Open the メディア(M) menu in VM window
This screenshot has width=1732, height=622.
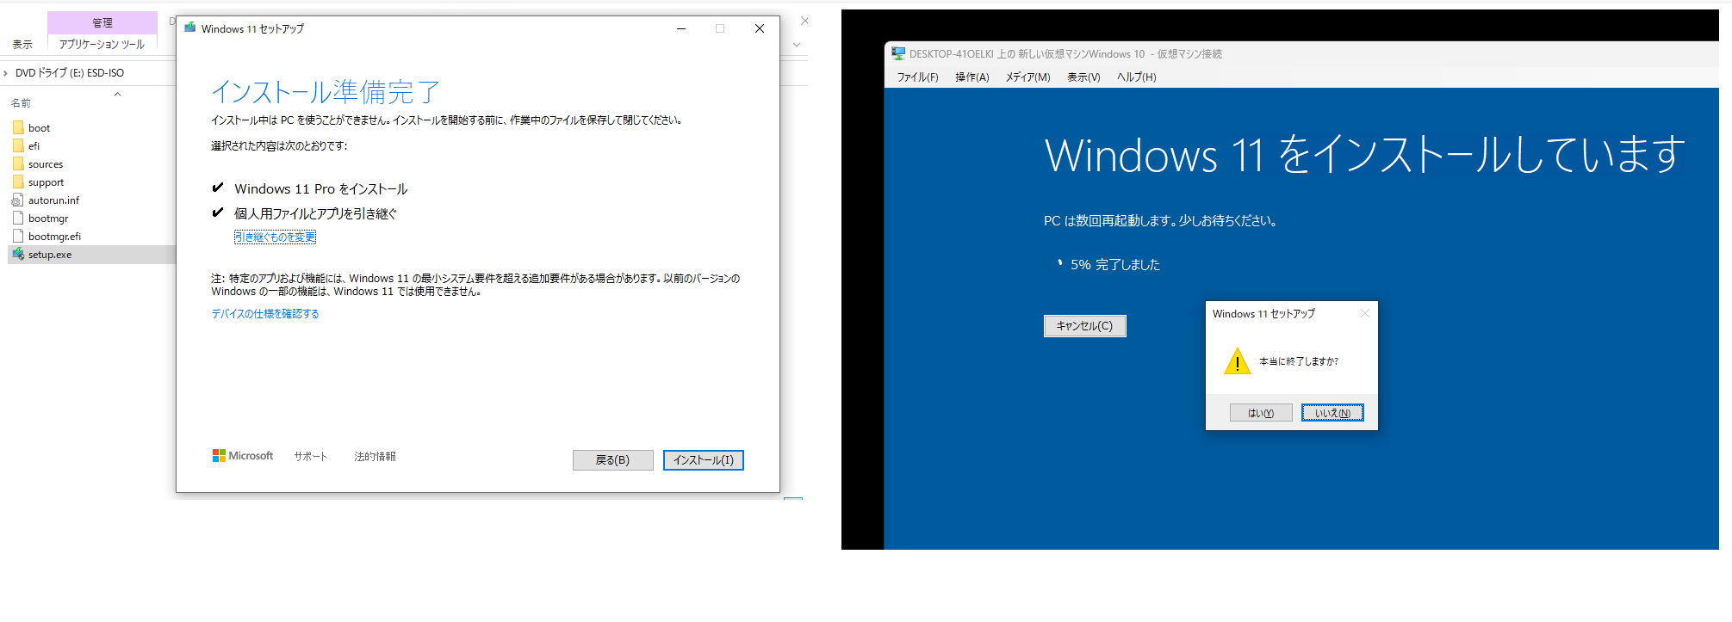point(1028,77)
